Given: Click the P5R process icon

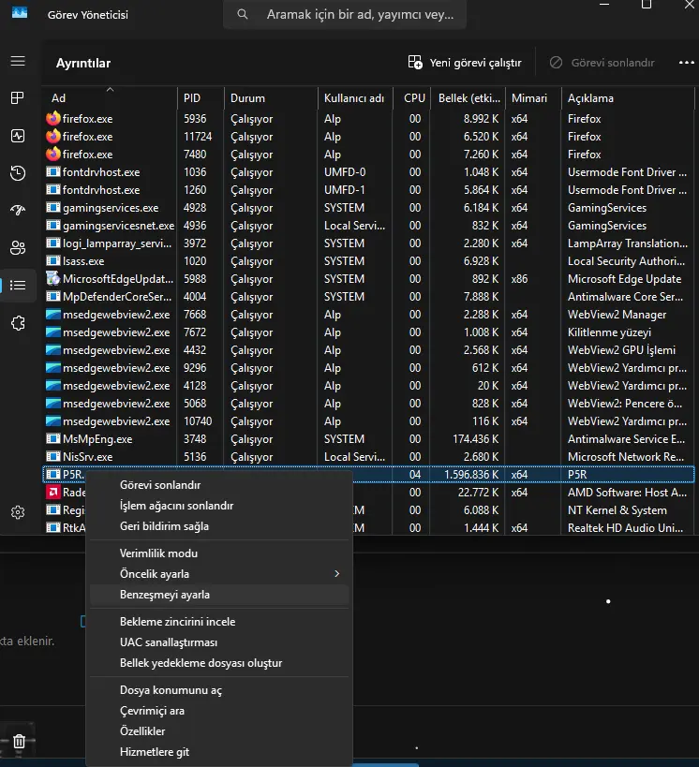Looking at the screenshot, I should (52, 474).
